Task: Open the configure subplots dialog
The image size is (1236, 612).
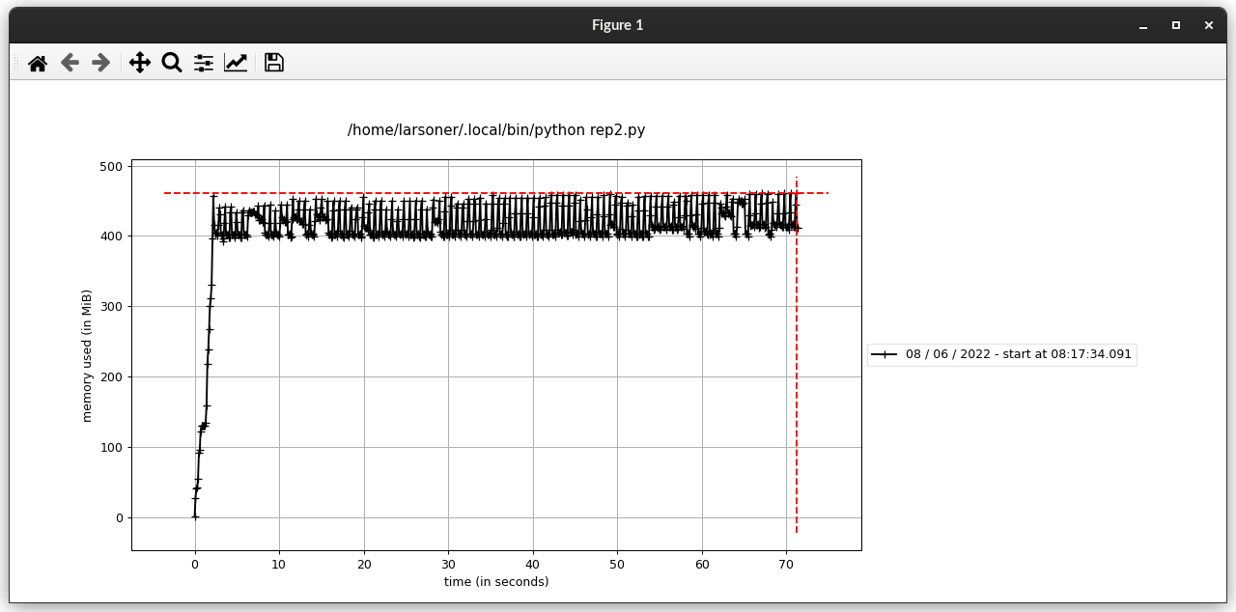Action: [x=202, y=62]
